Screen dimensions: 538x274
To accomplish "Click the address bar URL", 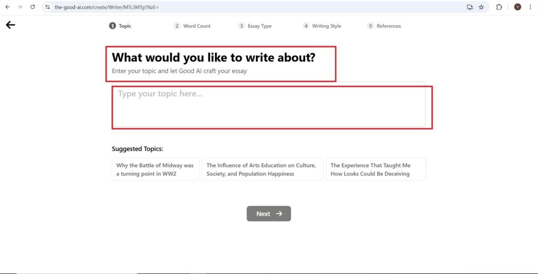I will (x=107, y=7).
